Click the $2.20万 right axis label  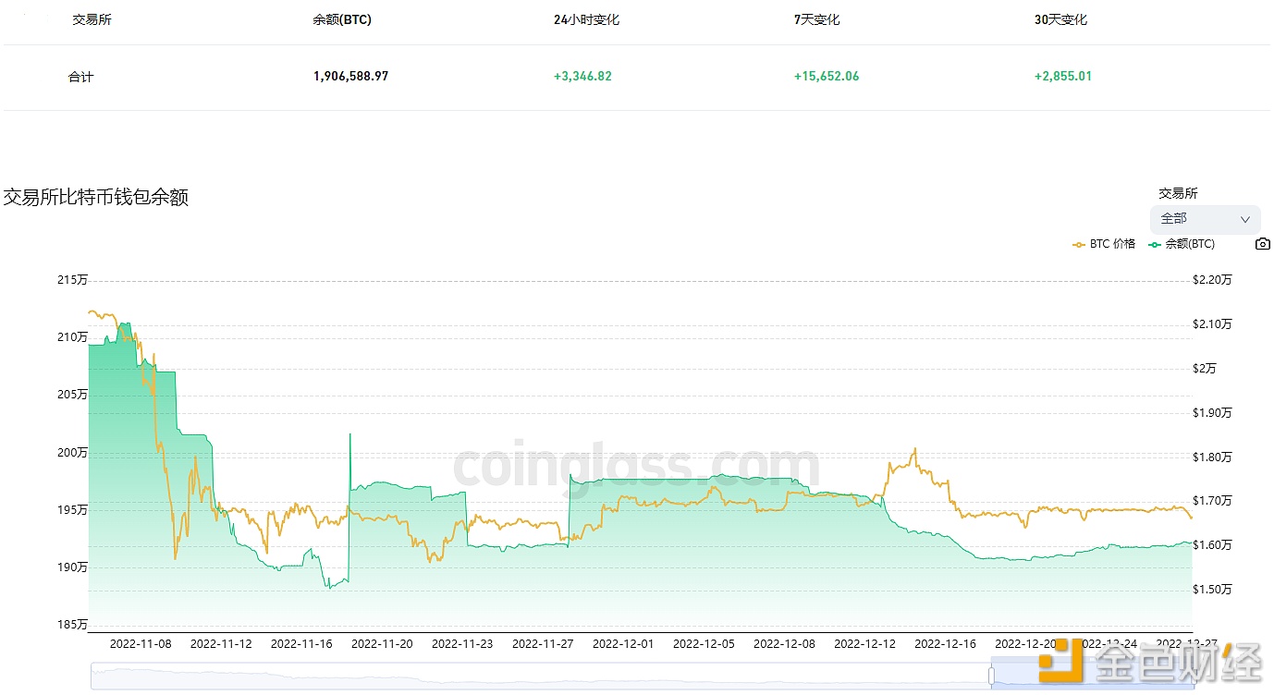tap(1211, 279)
